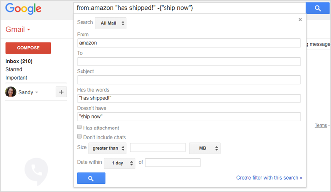Check the Don't include chats box
The width and height of the screenshot is (331, 192).
point(79,136)
